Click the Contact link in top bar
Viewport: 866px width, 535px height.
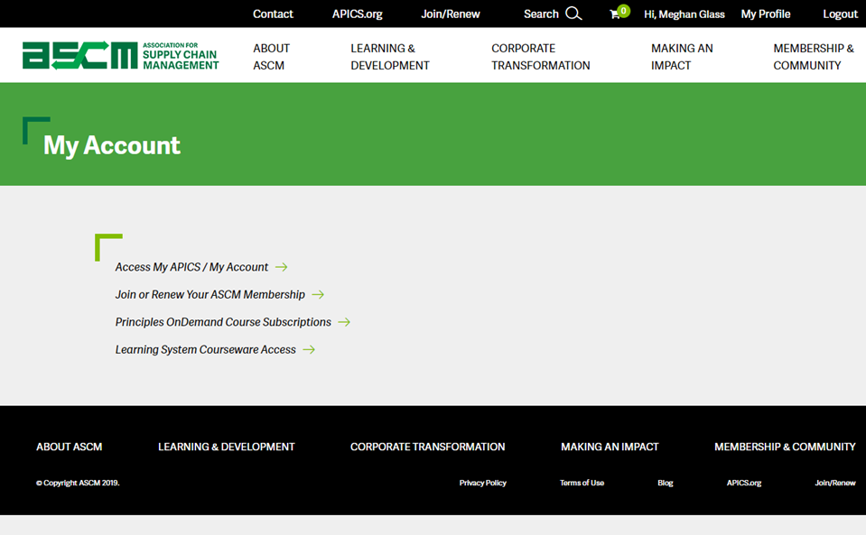click(273, 14)
